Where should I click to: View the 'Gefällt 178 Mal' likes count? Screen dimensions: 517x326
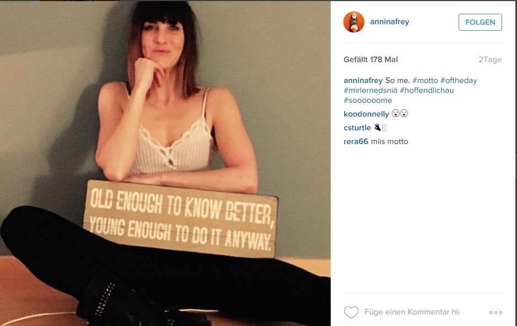point(370,59)
